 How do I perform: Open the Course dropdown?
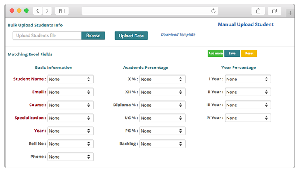(70, 105)
